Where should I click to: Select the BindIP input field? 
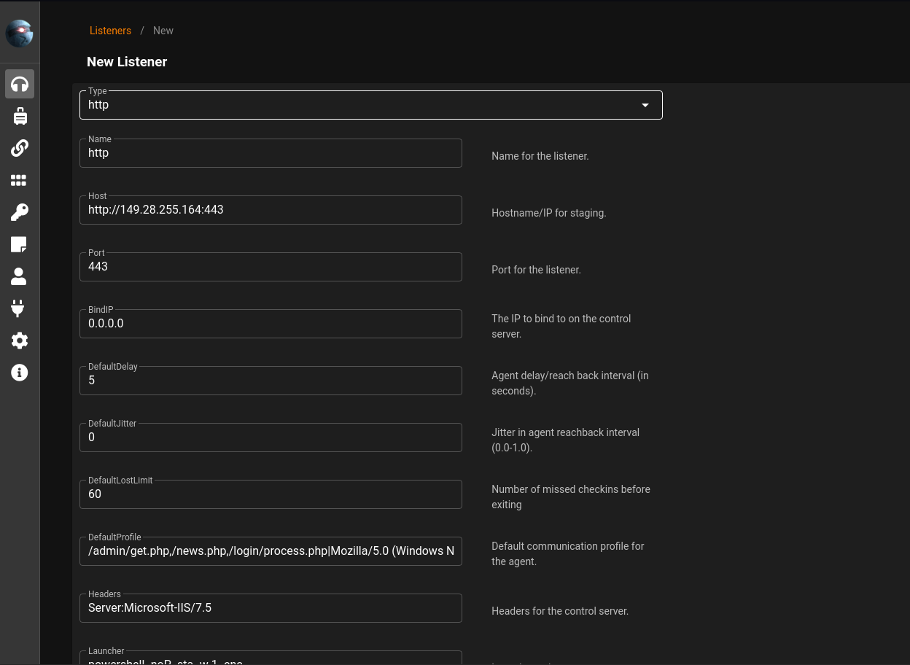pos(271,324)
